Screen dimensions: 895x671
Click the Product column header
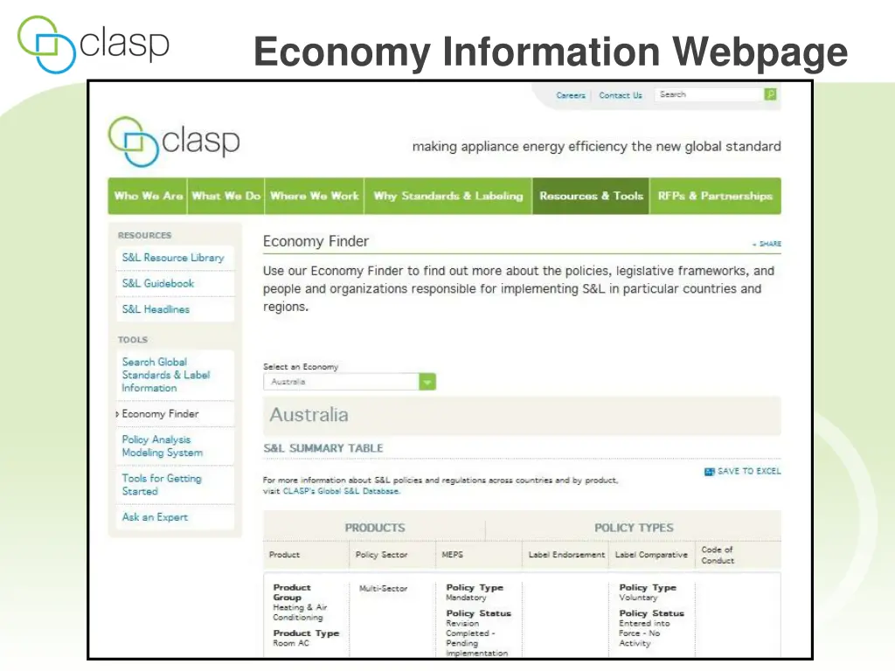pos(284,555)
